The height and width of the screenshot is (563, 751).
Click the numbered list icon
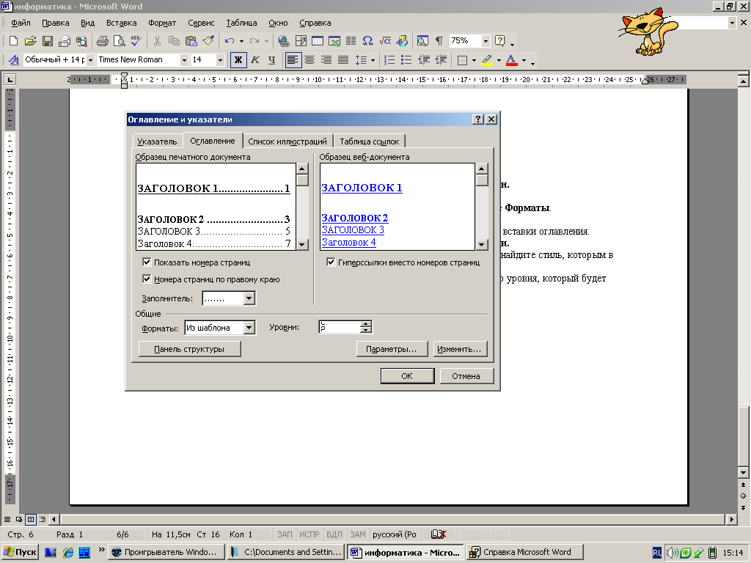pyautogui.click(x=389, y=60)
